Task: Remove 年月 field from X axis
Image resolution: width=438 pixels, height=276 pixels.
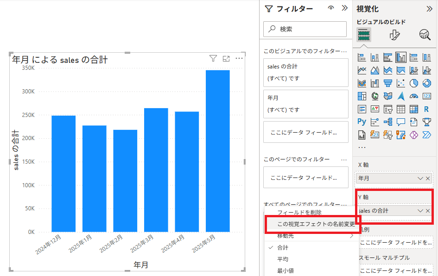Action: click(428, 178)
